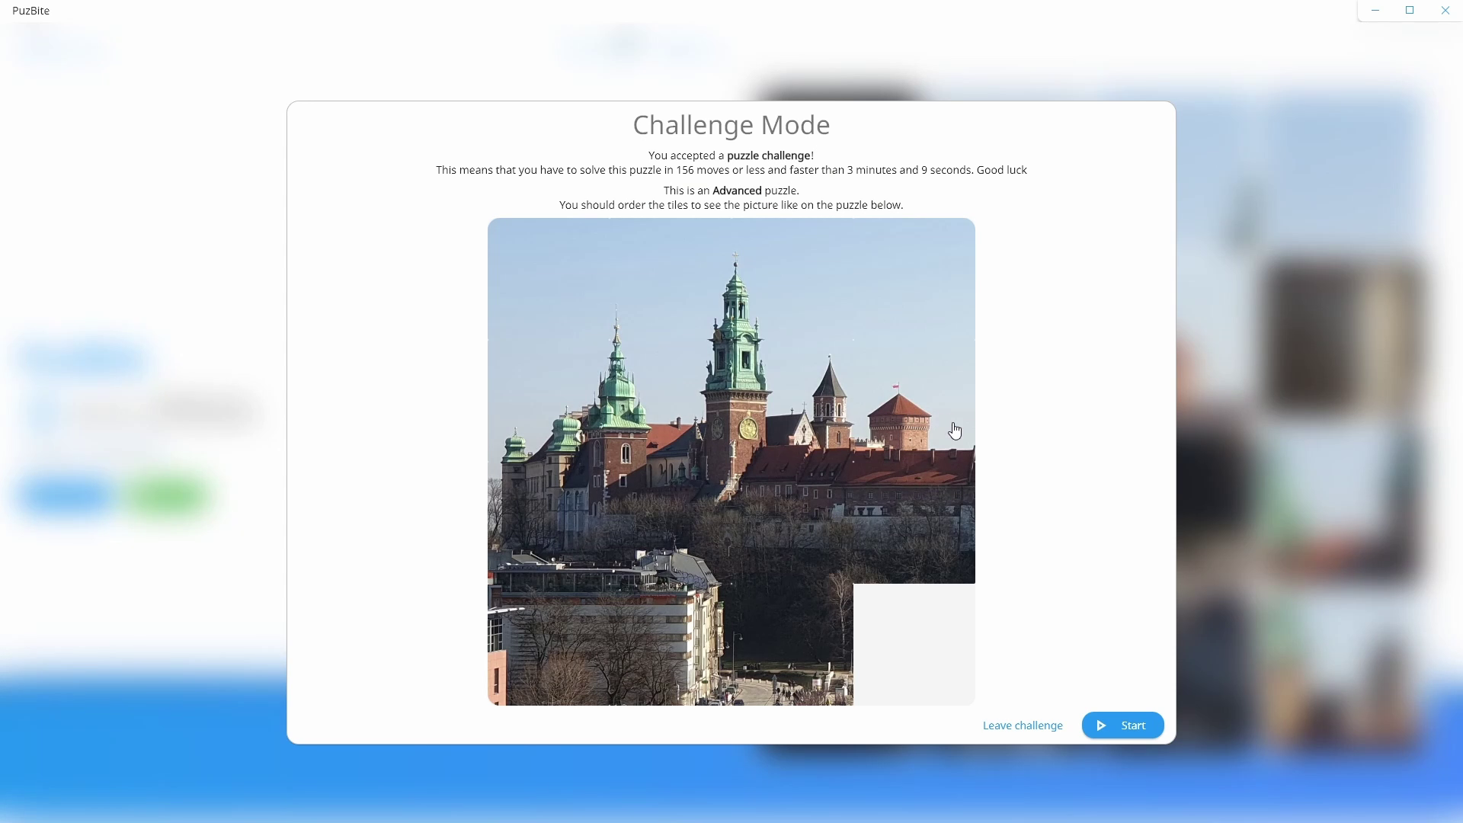Click the bold 'puzzle challenge' text
The image size is (1463, 823).
click(x=768, y=155)
